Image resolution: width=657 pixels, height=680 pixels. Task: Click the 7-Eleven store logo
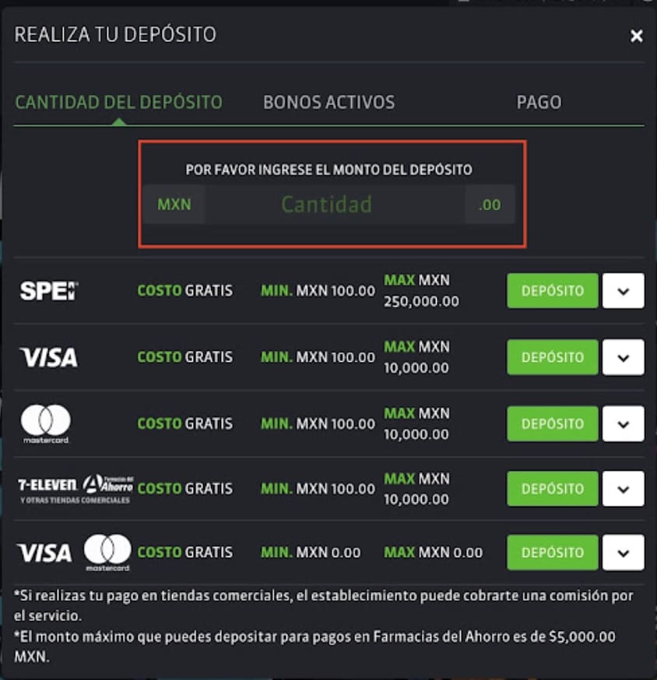(47, 484)
